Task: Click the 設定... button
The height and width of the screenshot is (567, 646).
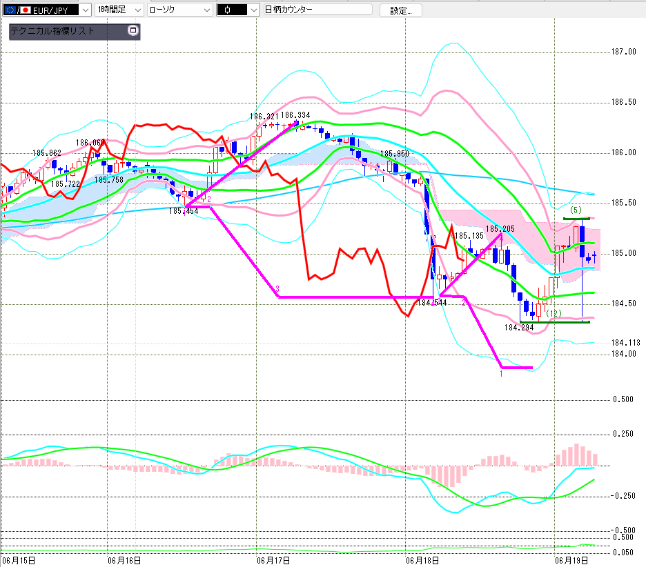Action: click(x=401, y=11)
